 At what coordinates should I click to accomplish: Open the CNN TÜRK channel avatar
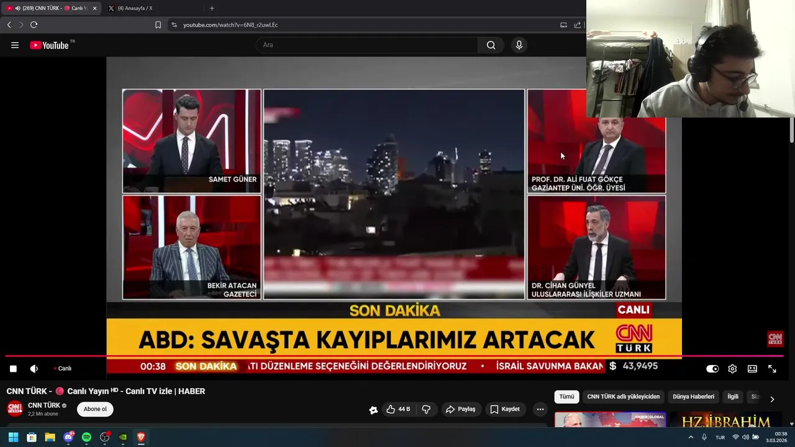(15, 409)
